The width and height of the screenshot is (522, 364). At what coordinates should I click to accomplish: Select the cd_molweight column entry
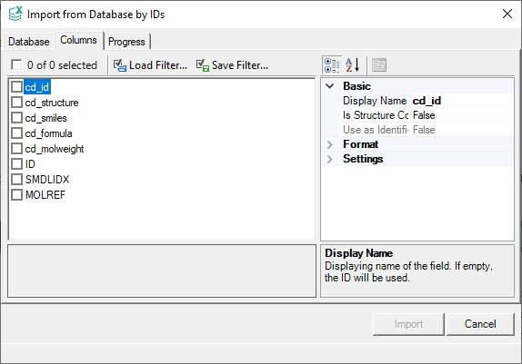point(55,149)
